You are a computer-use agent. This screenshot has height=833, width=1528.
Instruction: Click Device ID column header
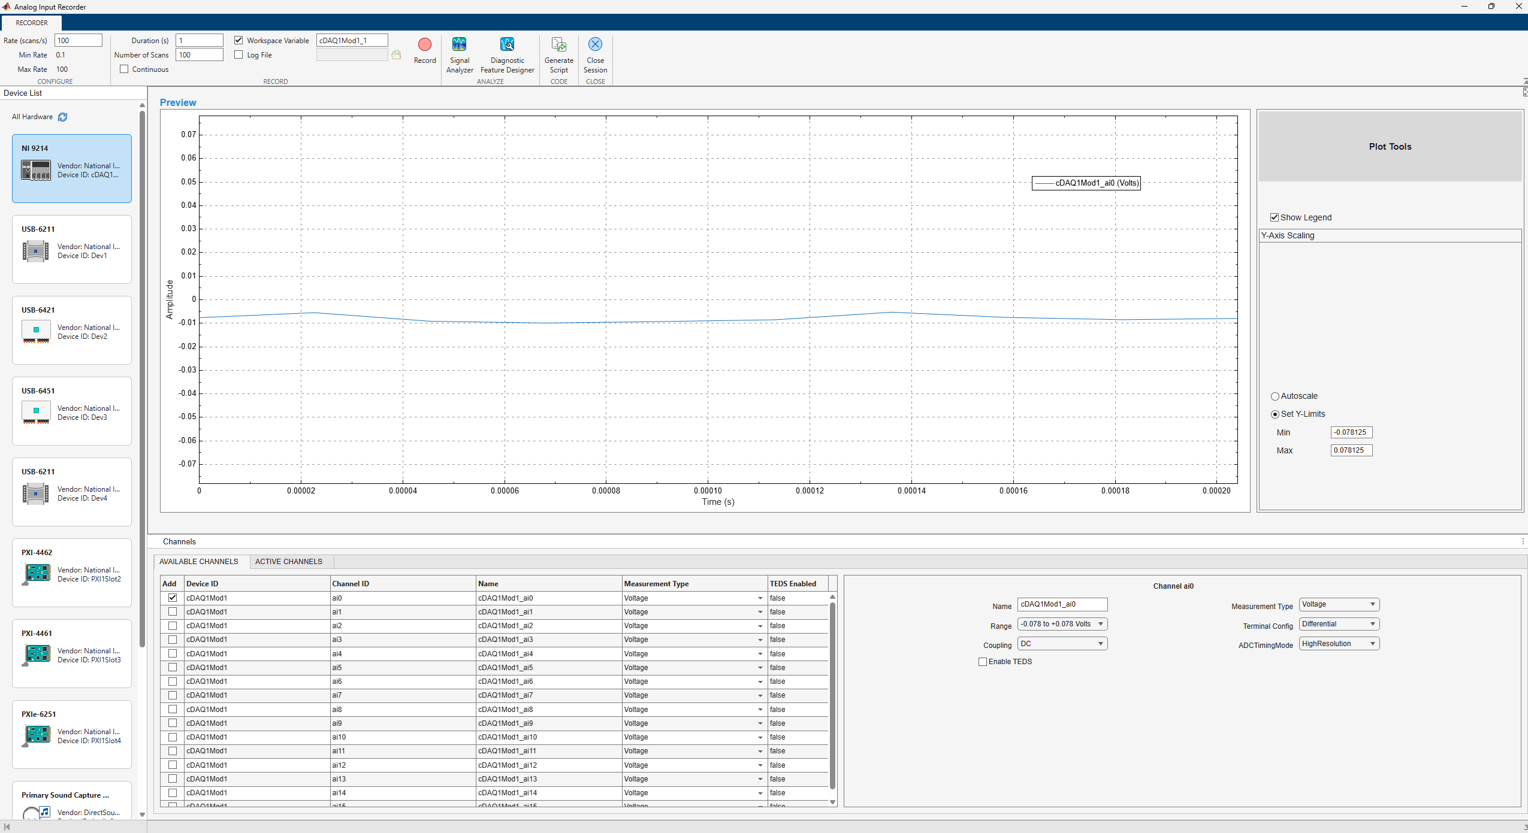pyautogui.click(x=257, y=584)
